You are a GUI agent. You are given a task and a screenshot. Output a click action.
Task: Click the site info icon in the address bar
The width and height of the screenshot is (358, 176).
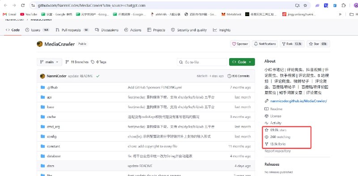33,5
